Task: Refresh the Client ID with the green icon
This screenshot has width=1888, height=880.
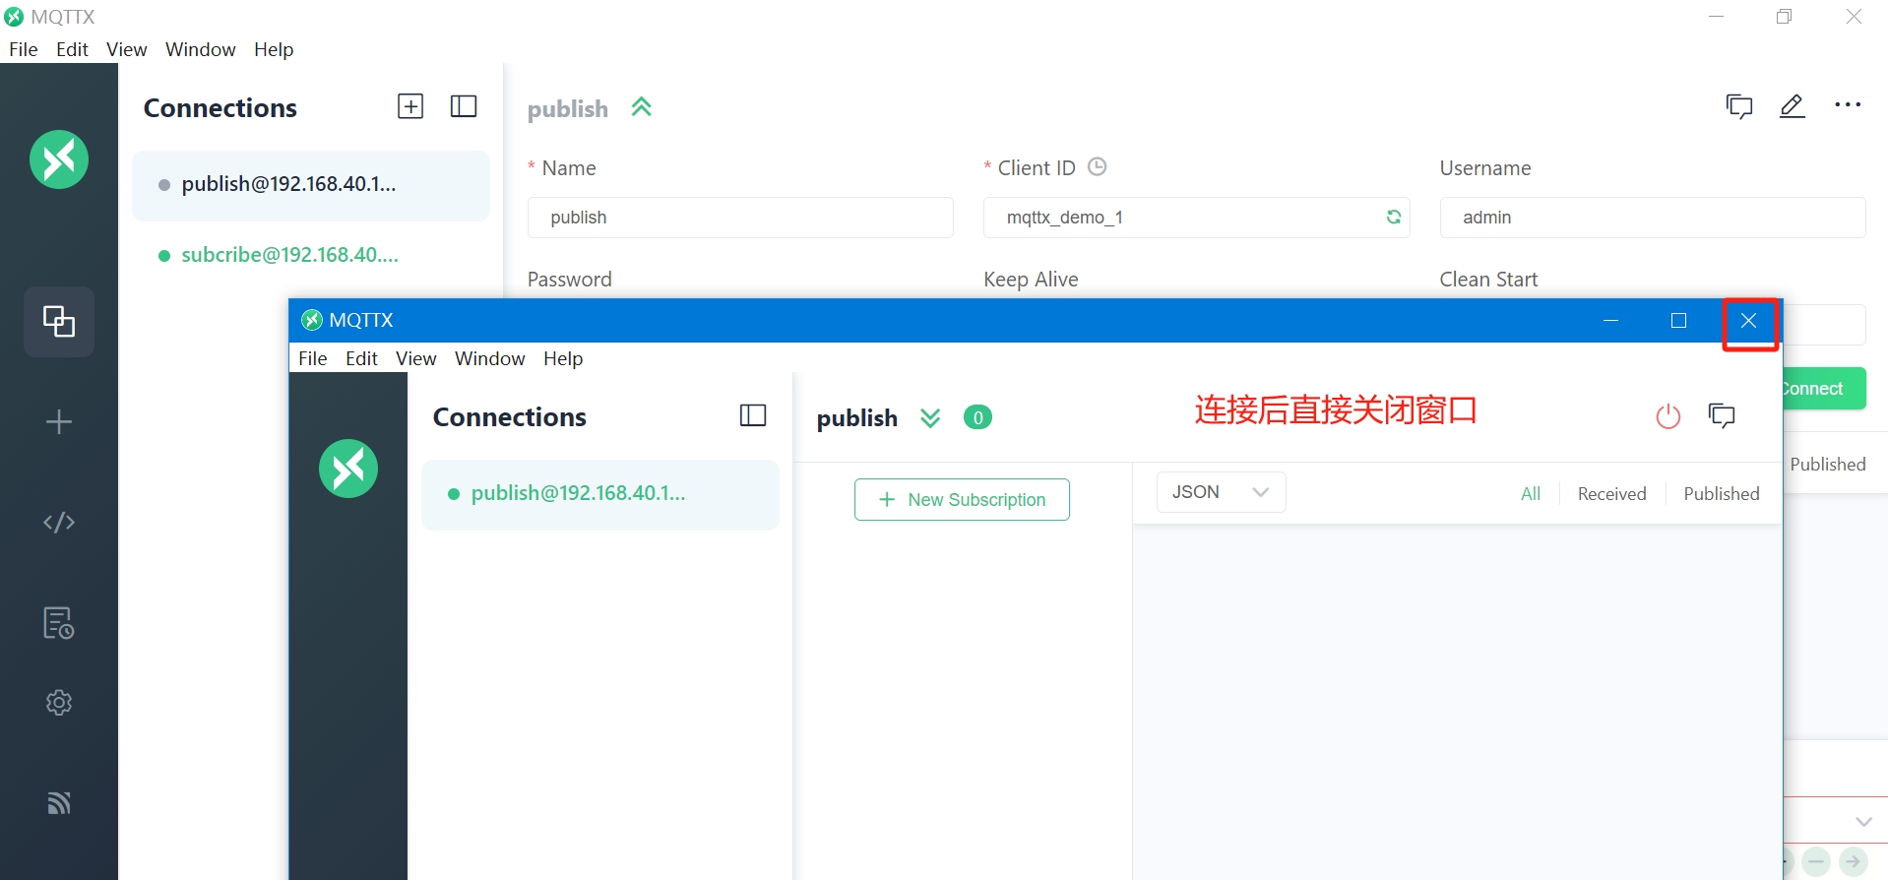Action: coord(1394,217)
